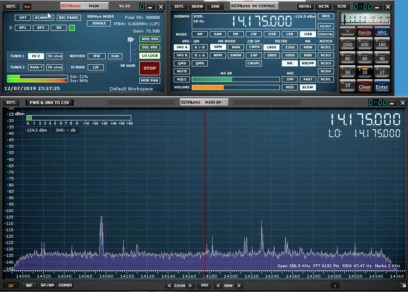Select USB mode
Image resolution: width=408 pixels, height=292 pixels.
[308, 34]
